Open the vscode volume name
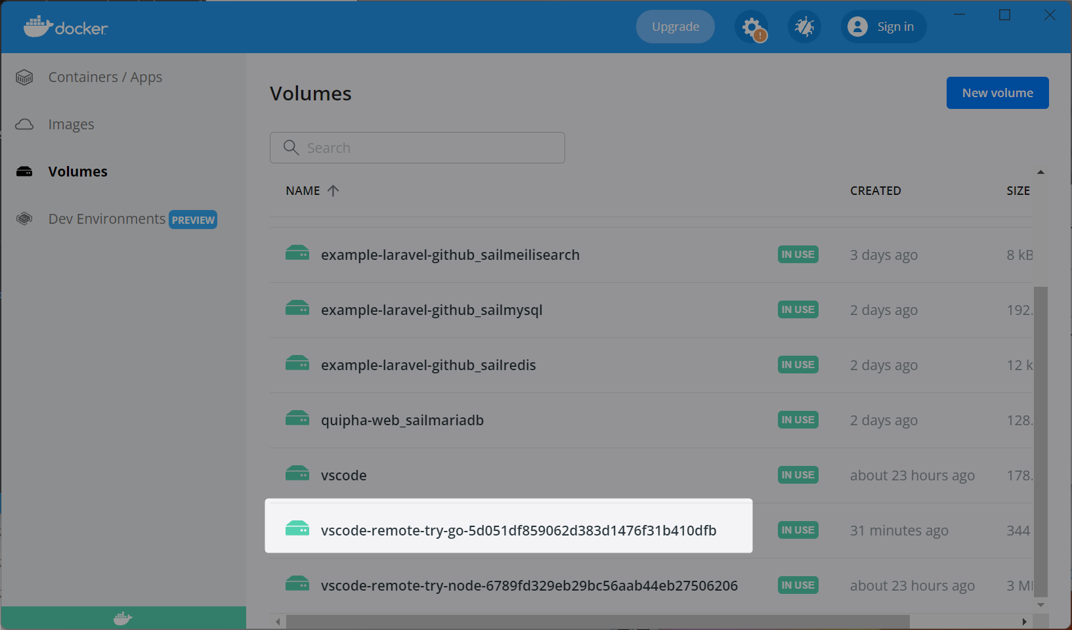Screen dimensions: 1072x630 pos(343,476)
